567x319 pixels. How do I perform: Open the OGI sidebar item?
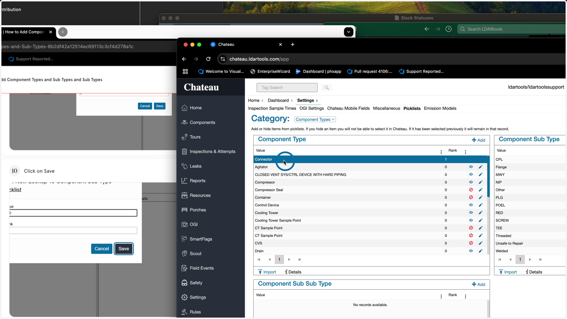pyautogui.click(x=189, y=224)
